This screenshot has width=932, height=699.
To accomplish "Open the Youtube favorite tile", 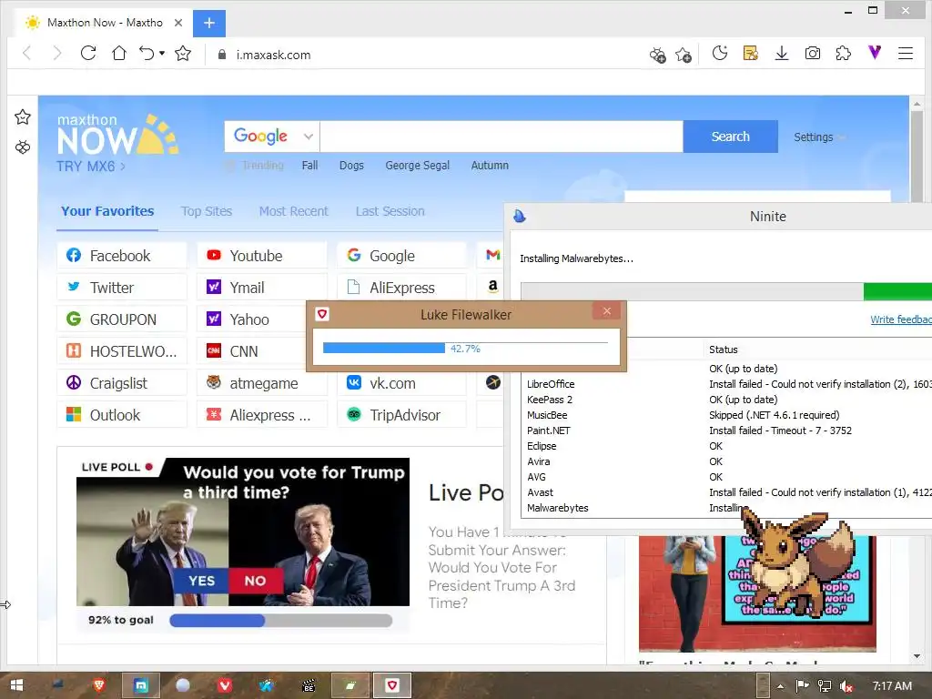I will tap(262, 256).
